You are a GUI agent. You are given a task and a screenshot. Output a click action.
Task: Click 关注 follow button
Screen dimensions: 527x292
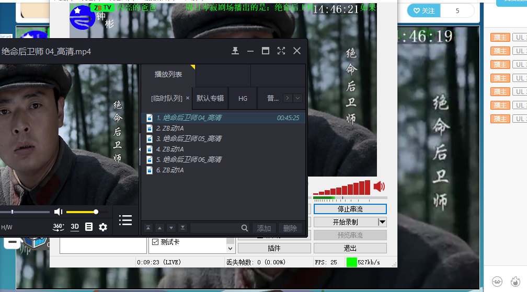pyautogui.click(x=424, y=11)
